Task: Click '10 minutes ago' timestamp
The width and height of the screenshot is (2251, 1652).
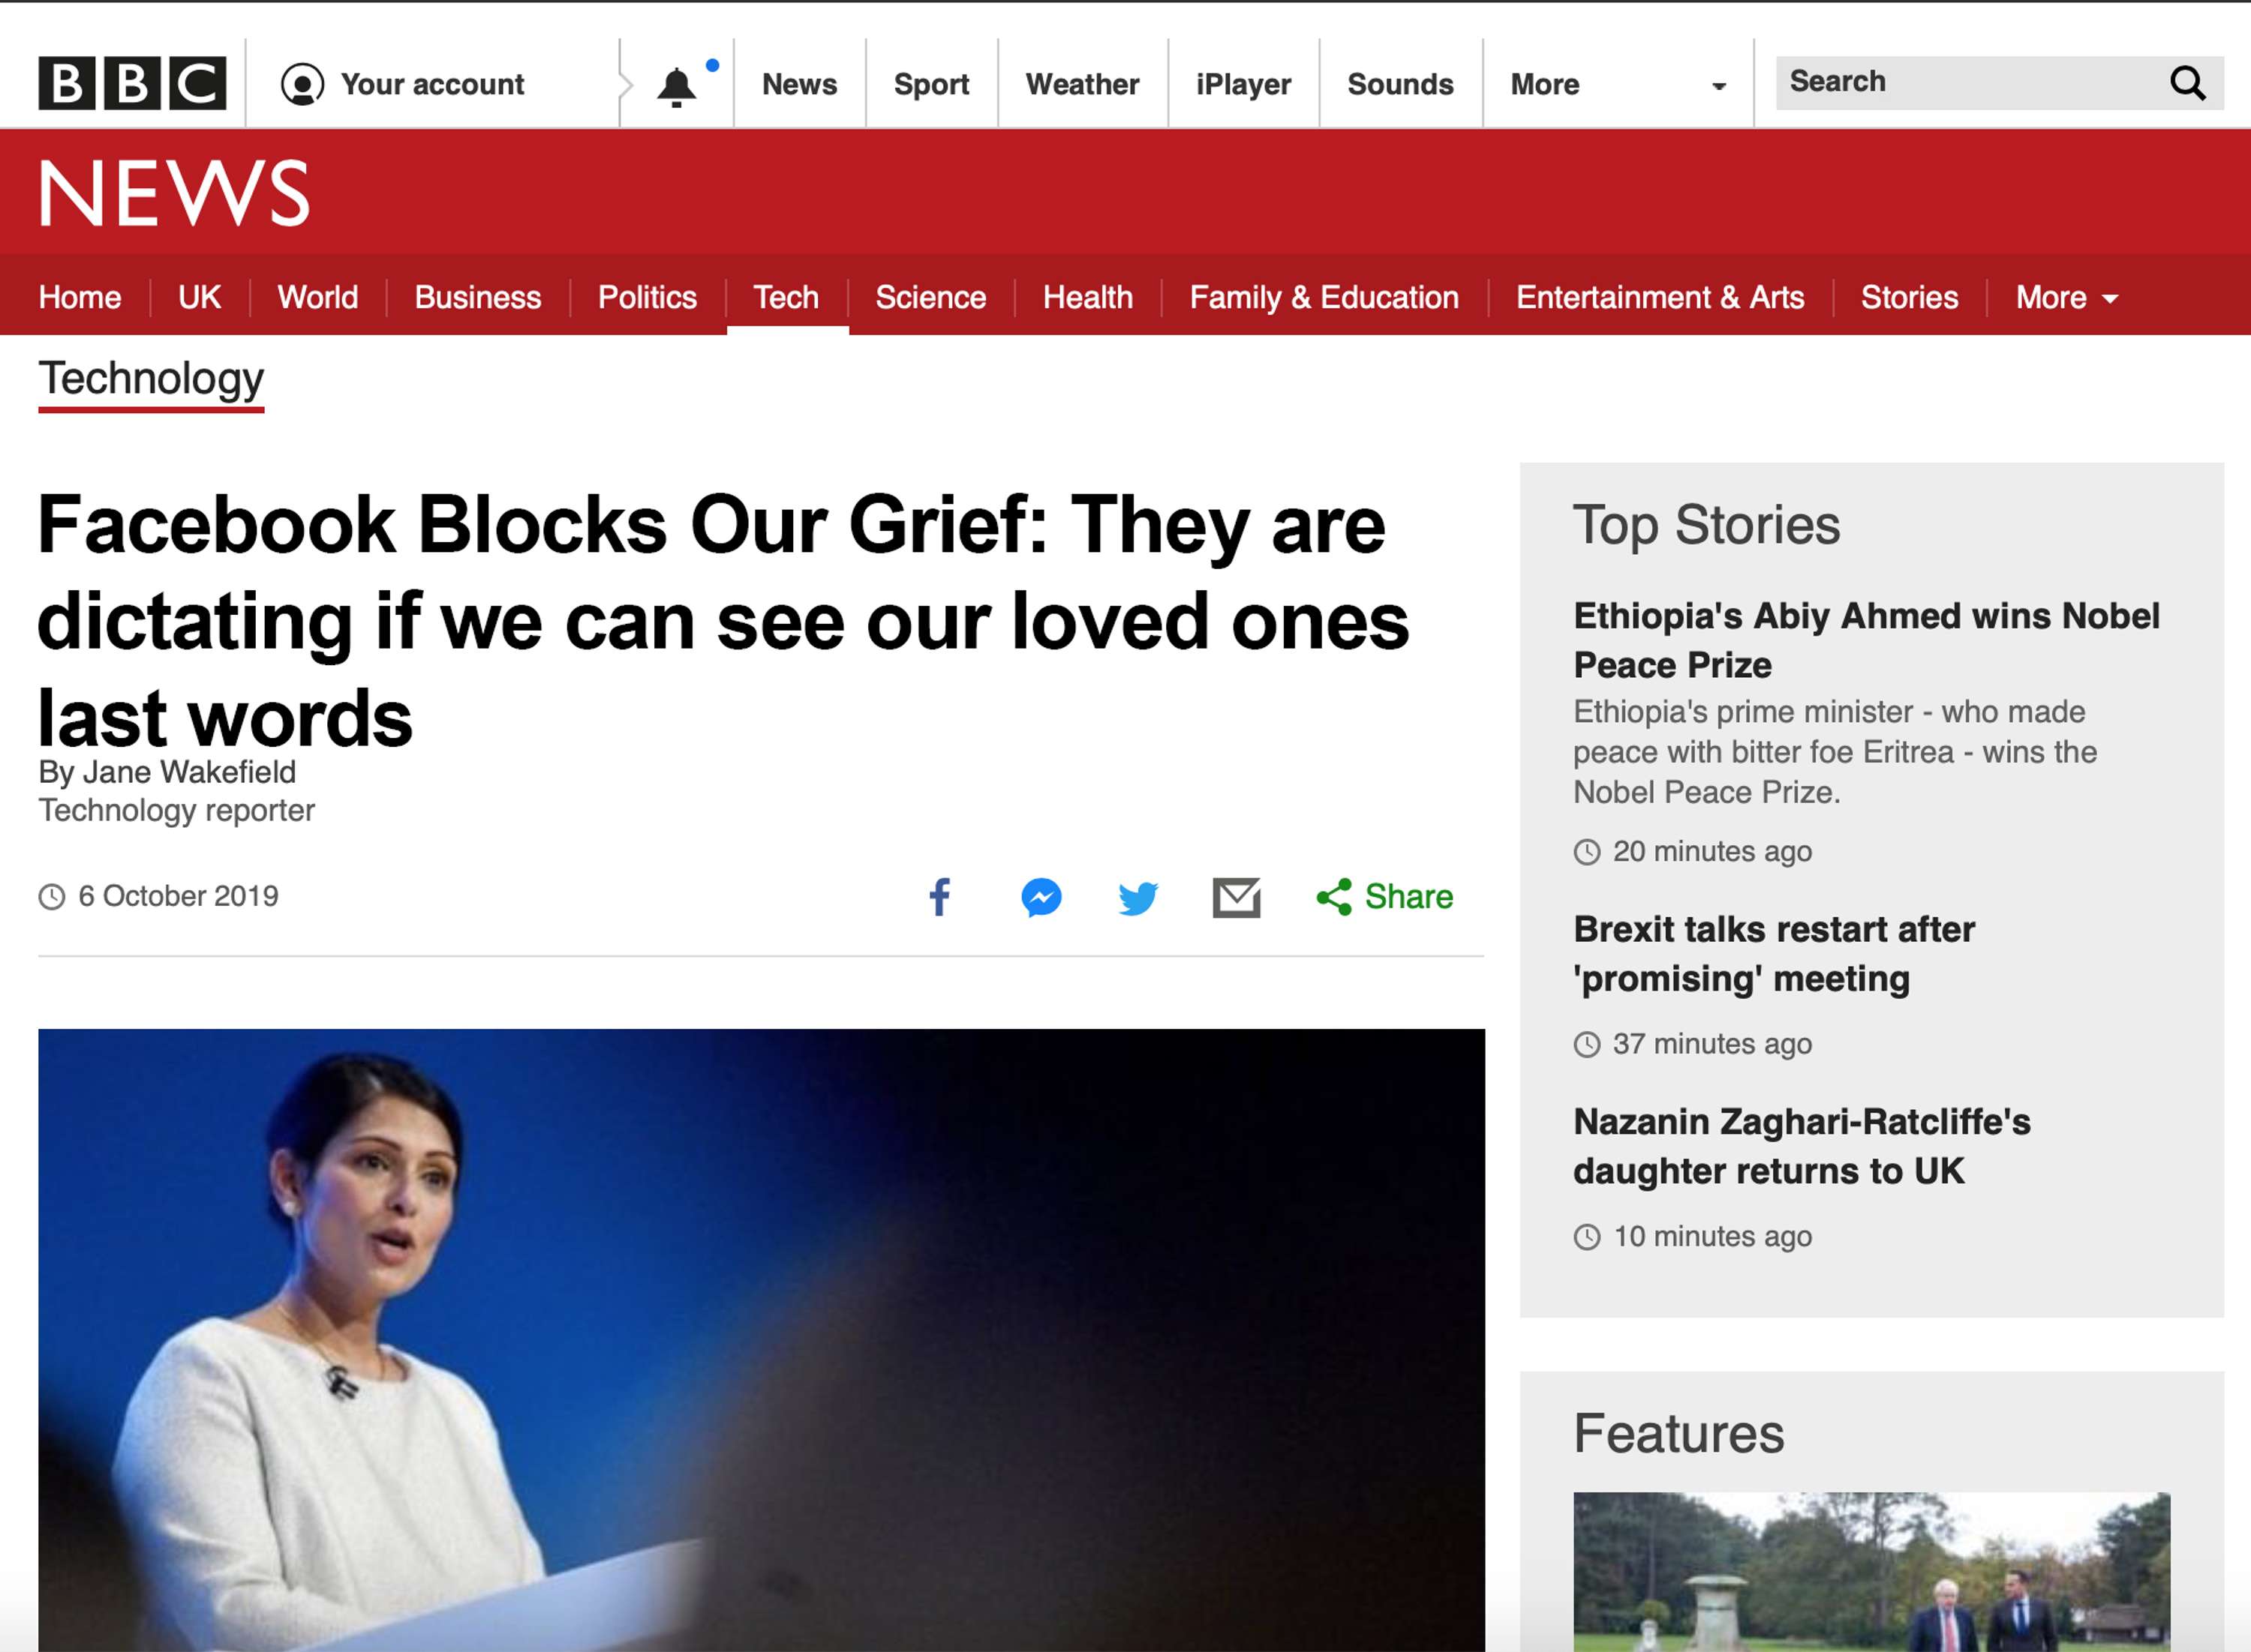Action: (x=1712, y=1236)
